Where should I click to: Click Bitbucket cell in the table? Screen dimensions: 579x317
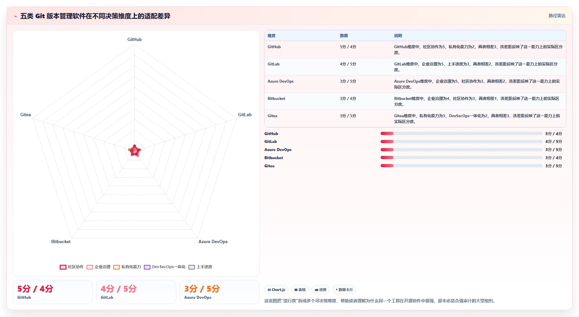[x=276, y=99]
